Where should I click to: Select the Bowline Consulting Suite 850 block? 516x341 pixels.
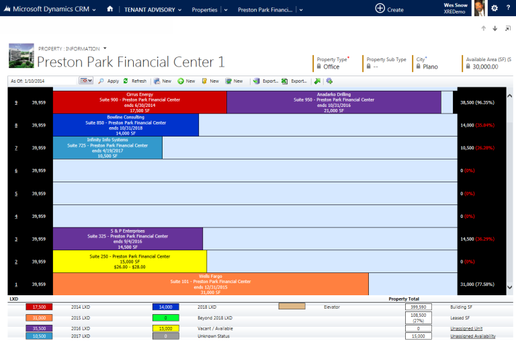click(x=126, y=125)
